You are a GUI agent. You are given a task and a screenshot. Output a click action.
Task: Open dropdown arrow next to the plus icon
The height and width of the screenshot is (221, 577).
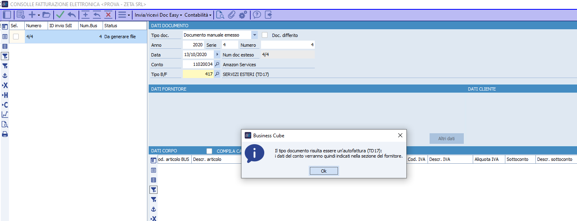click(39, 15)
